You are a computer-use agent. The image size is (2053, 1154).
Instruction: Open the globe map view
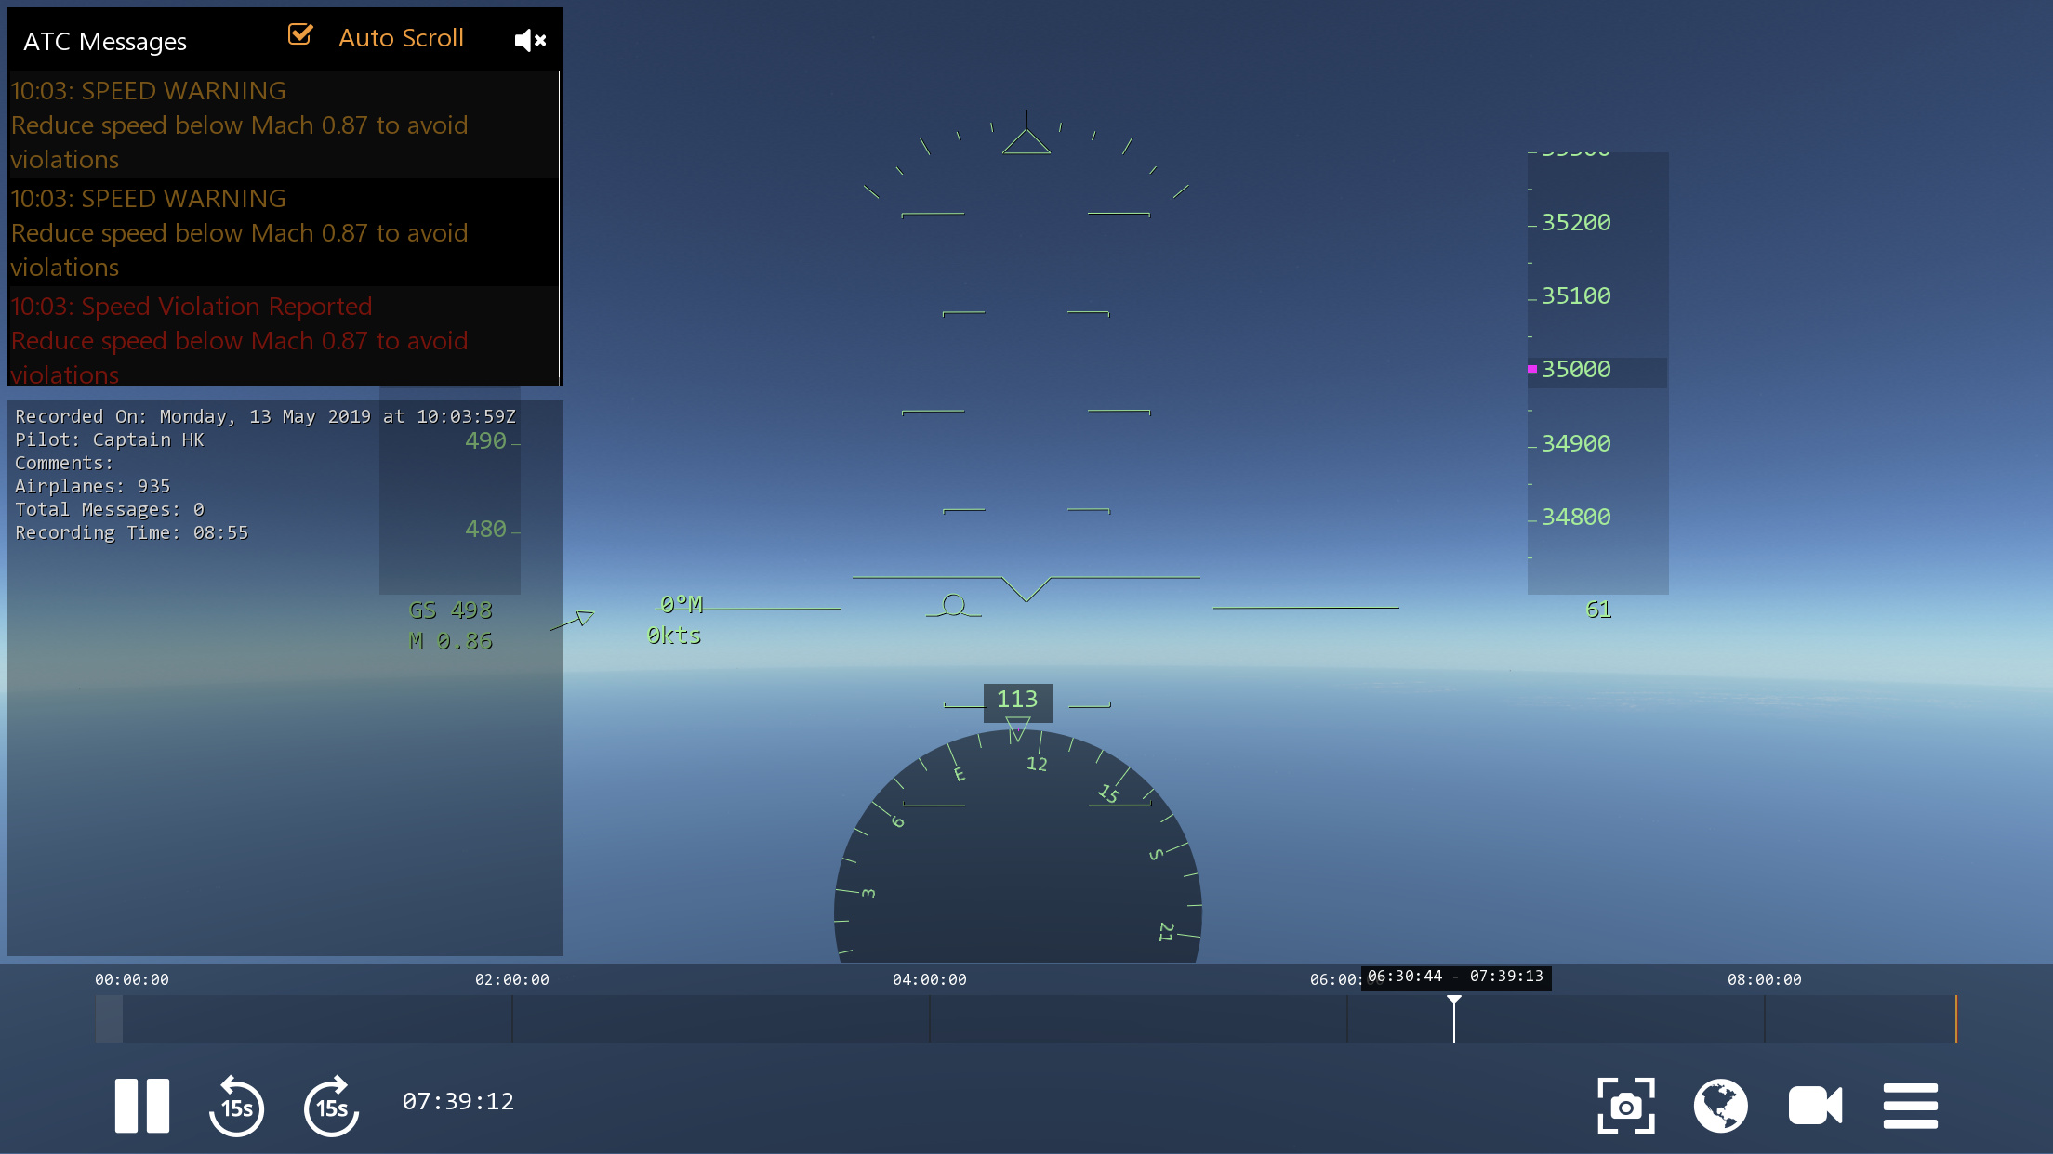pyautogui.click(x=1720, y=1106)
